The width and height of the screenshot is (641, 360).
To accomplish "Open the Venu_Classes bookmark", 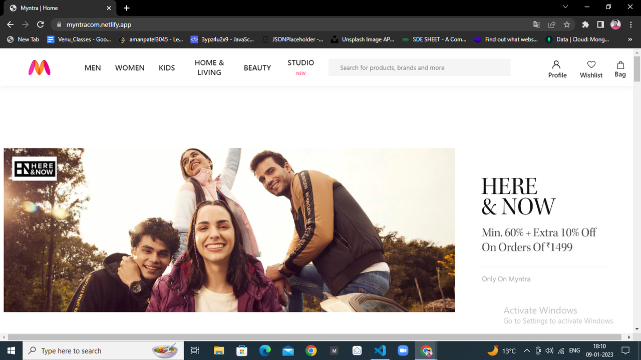I will [79, 39].
